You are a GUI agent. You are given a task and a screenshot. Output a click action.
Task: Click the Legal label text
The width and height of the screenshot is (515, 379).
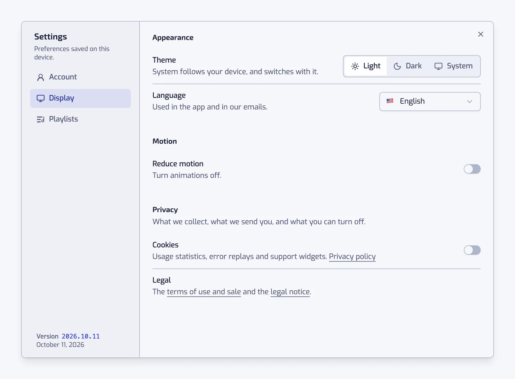[x=162, y=280]
